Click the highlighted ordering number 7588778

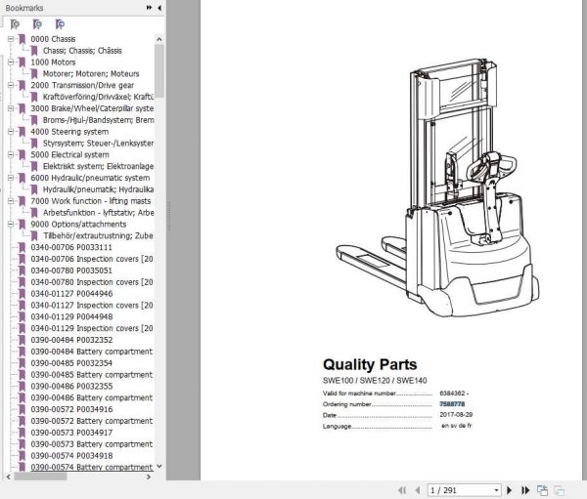[x=452, y=404]
